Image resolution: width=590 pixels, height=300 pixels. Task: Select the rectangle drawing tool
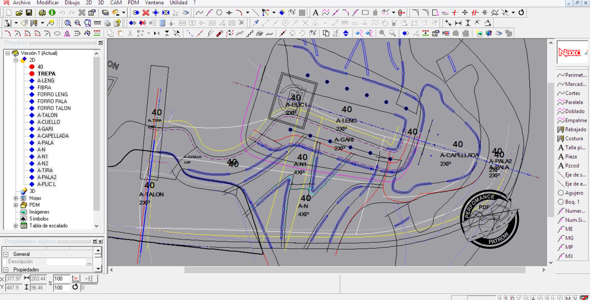[365, 13]
